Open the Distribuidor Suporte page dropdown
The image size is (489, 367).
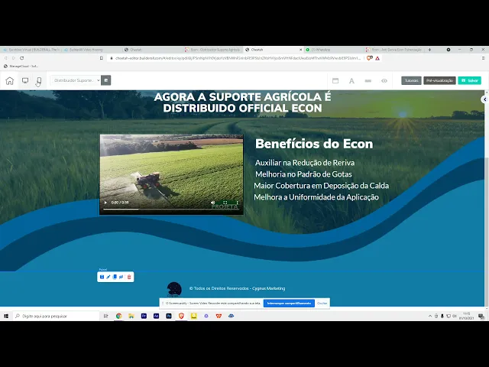[76, 80]
